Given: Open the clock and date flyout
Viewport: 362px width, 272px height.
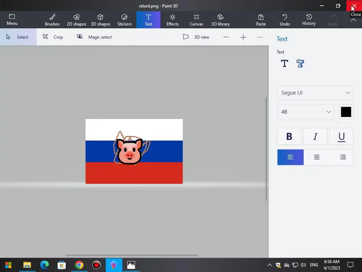Looking at the screenshot, I should point(332,265).
